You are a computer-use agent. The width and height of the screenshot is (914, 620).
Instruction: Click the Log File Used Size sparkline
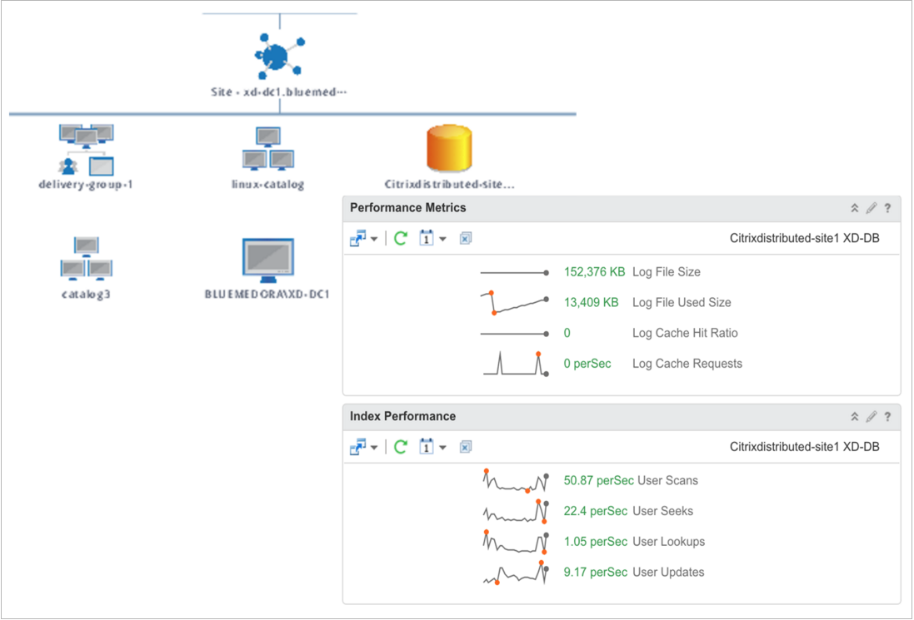click(x=515, y=303)
